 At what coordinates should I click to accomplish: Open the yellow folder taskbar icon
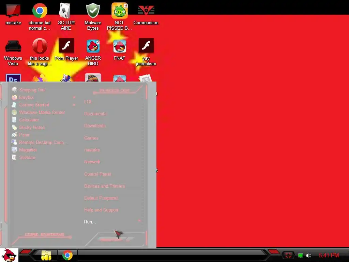click(46, 255)
